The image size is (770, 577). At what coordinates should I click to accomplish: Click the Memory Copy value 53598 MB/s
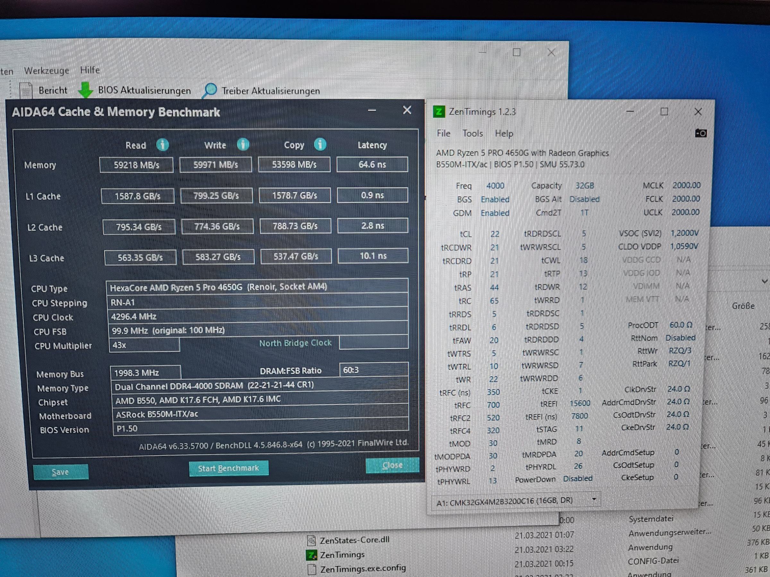(x=294, y=164)
